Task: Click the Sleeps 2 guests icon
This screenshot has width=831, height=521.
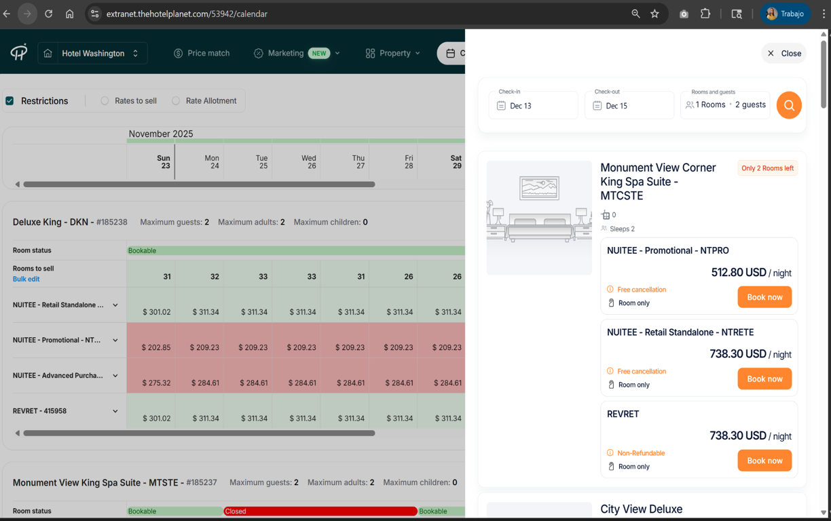Action: click(x=604, y=229)
